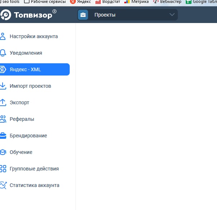
Task: Open the Проекты project selector
Action: 128,15
